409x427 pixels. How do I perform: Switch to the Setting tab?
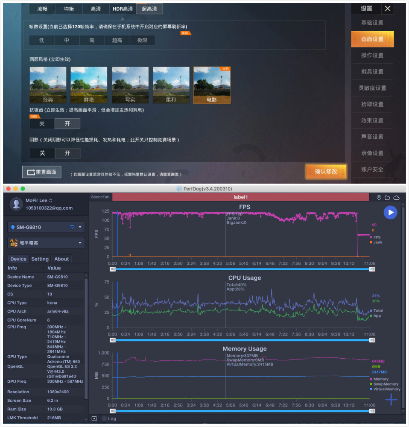(x=40, y=259)
